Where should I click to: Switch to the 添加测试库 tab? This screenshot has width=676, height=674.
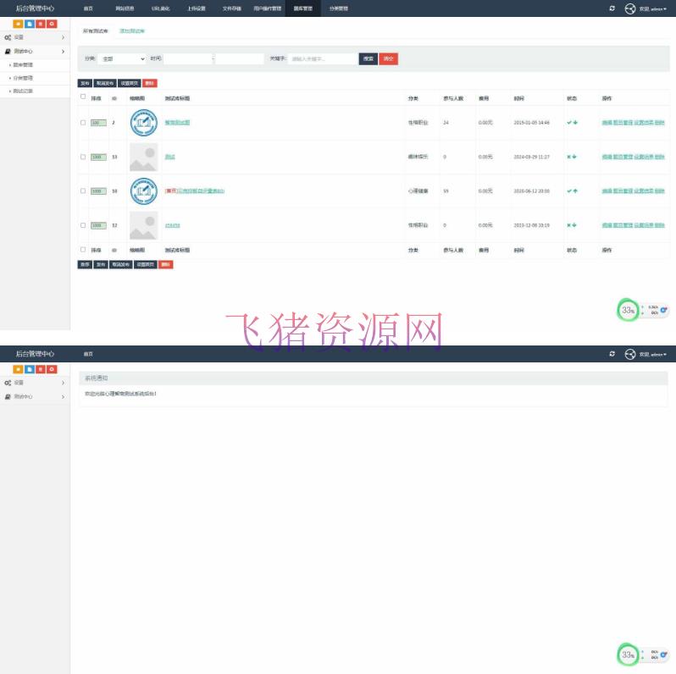click(132, 31)
